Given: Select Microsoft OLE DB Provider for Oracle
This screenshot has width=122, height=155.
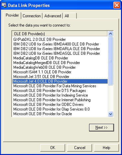Looking at the screenshot, I should [x=43, y=114].
